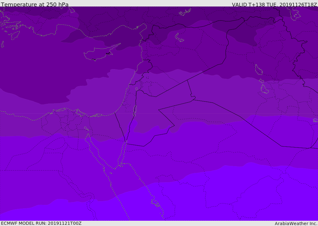Image resolution: width=318 pixels, height=226 pixels.
Task: Click the lower lake in central Iraq
Action: coord(264,90)
